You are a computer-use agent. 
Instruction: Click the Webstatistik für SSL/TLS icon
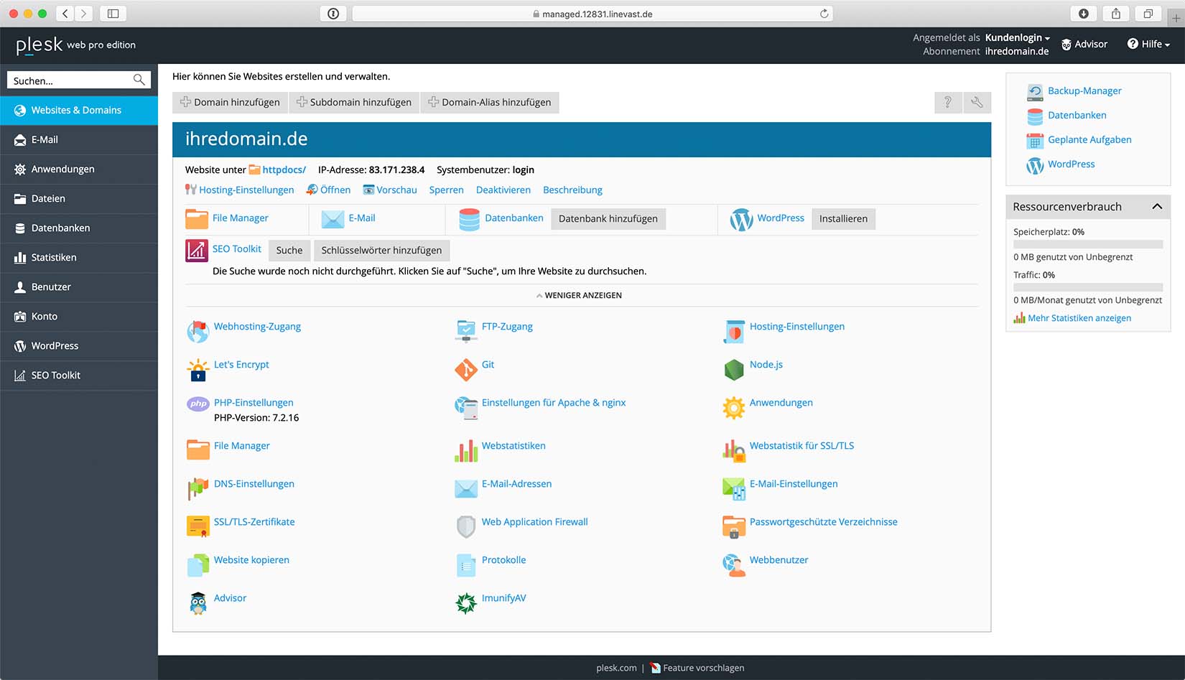(734, 450)
